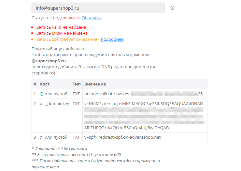This screenshot has width=241, height=171.
Task: Open the подробнее link for spf record
Action: (112, 39)
